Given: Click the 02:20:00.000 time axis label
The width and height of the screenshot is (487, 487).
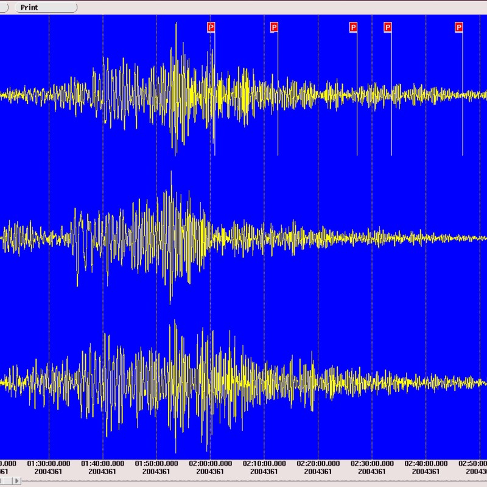Looking at the screenshot, I should pyautogui.click(x=318, y=463).
